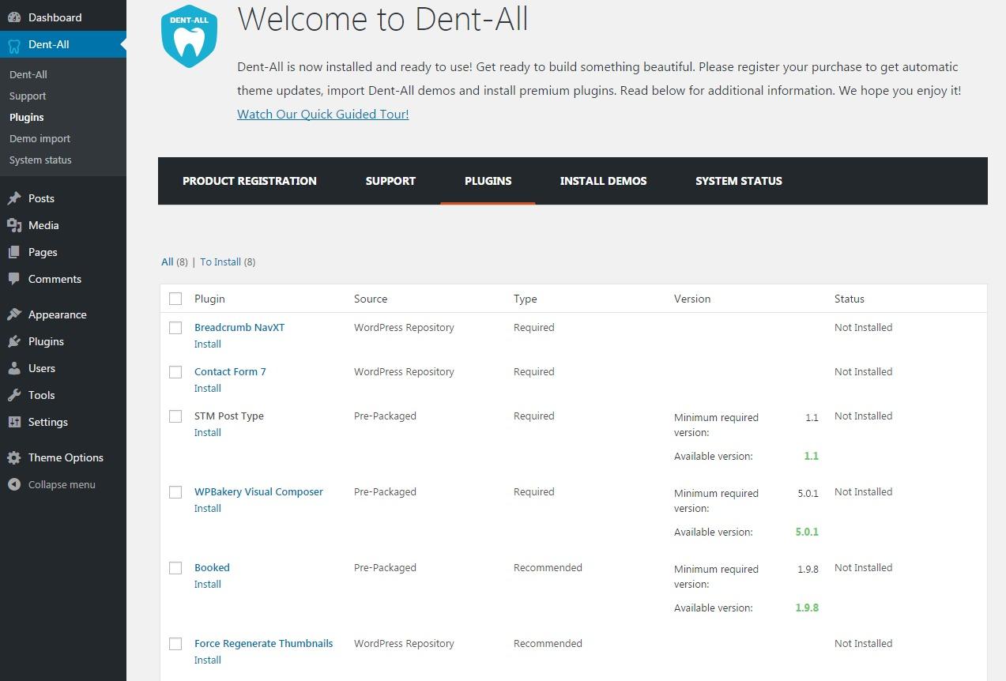Click the Theme Options gear icon

(14, 457)
